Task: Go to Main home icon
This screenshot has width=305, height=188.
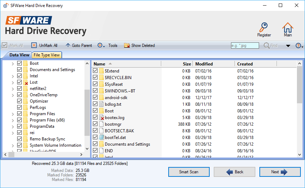Action: pyautogui.click(x=287, y=27)
